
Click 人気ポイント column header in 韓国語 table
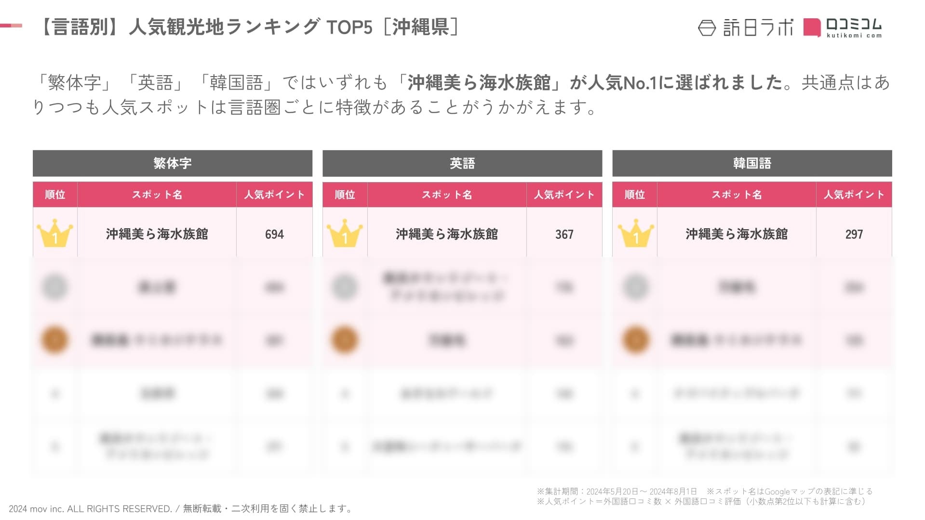tap(854, 195)
